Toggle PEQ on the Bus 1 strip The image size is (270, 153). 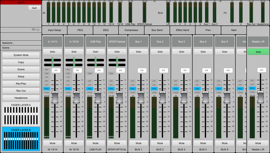[x=132, y=89]
